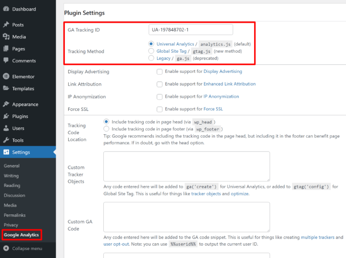This screenshot has width=346, height=258.
Task: Open the Templates folder icon
Action: click(6, 89)
